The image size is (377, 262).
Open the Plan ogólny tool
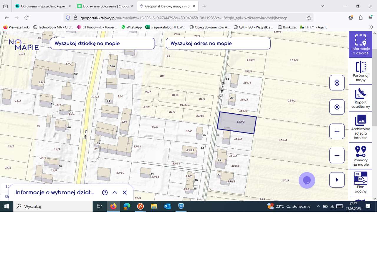pos(361,183)
